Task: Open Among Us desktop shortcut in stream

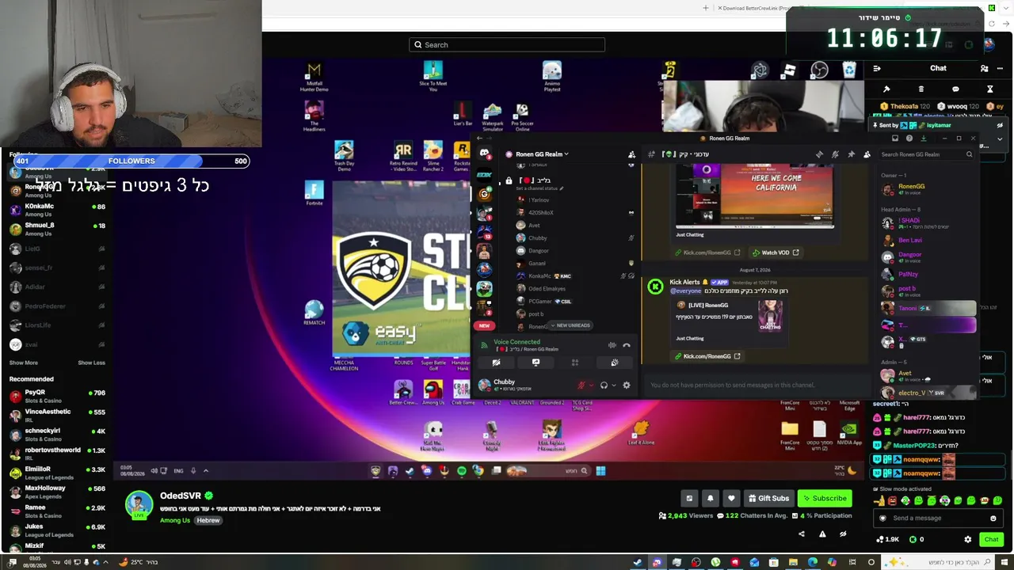Action: 433,391
